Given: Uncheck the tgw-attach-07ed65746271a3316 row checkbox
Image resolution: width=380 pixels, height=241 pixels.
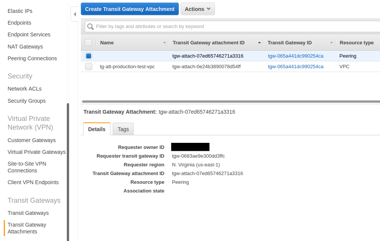Looking at the screenshot, I should 89,56.
